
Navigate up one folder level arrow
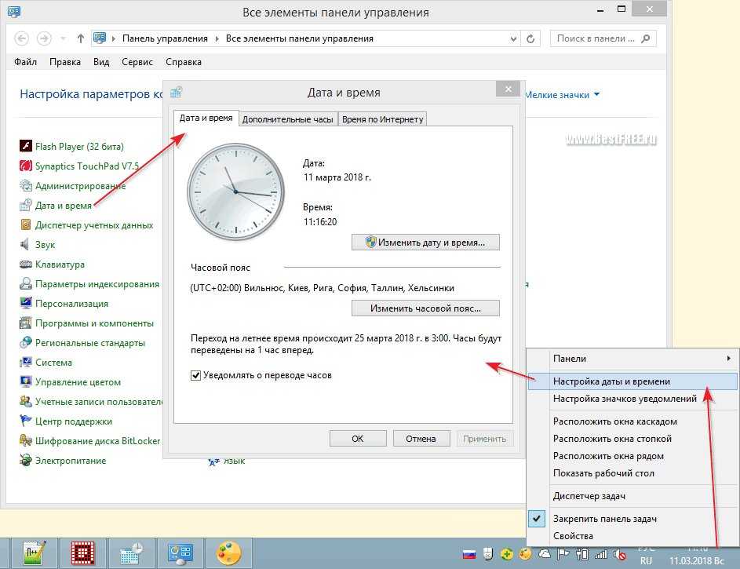(81, 38)
